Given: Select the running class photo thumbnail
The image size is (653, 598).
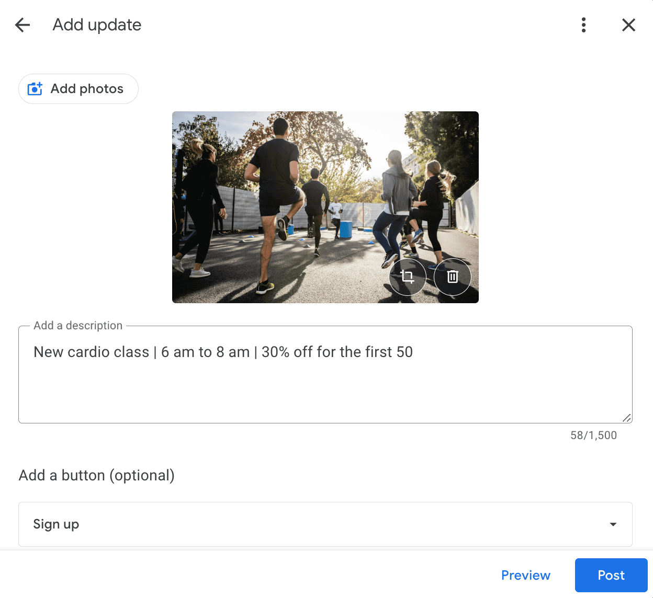Looking at the screenshot, I should coord(293,183).
